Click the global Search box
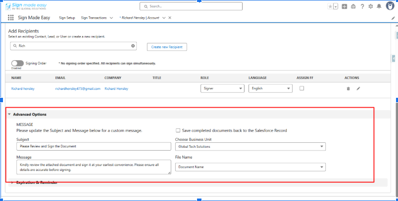Screen dimensions: 398x201 (191, 6)
